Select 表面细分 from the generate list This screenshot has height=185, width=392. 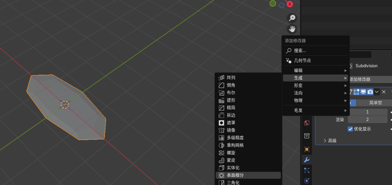click(x=248, y=175)
